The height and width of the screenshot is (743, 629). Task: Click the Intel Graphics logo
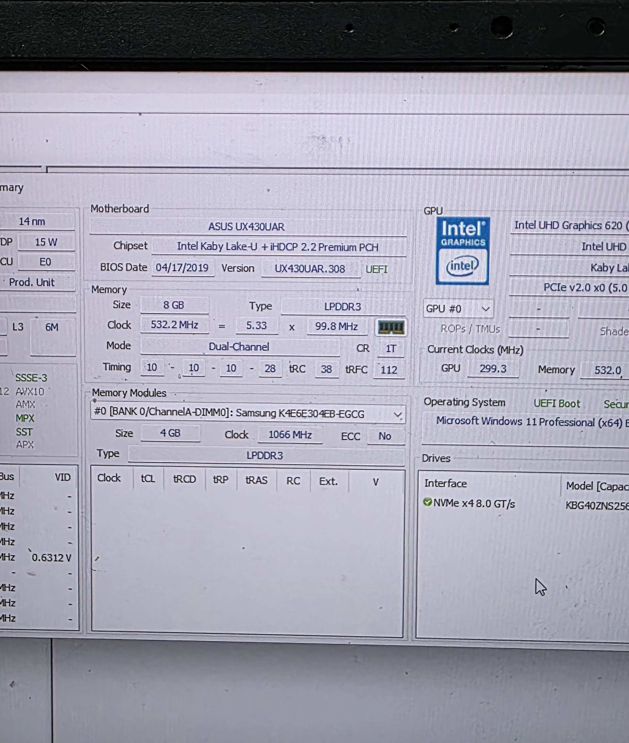click(463, 251)
